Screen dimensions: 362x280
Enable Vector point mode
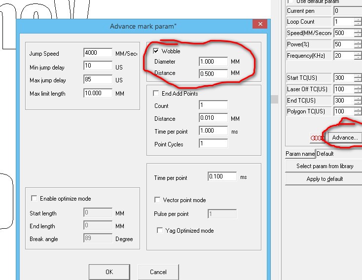click(x=158, y=200)
